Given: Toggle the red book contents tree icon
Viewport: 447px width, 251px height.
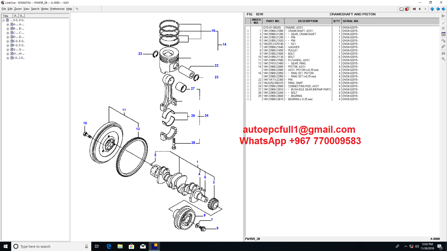Looking at the screenshot, I should point(407,9).
